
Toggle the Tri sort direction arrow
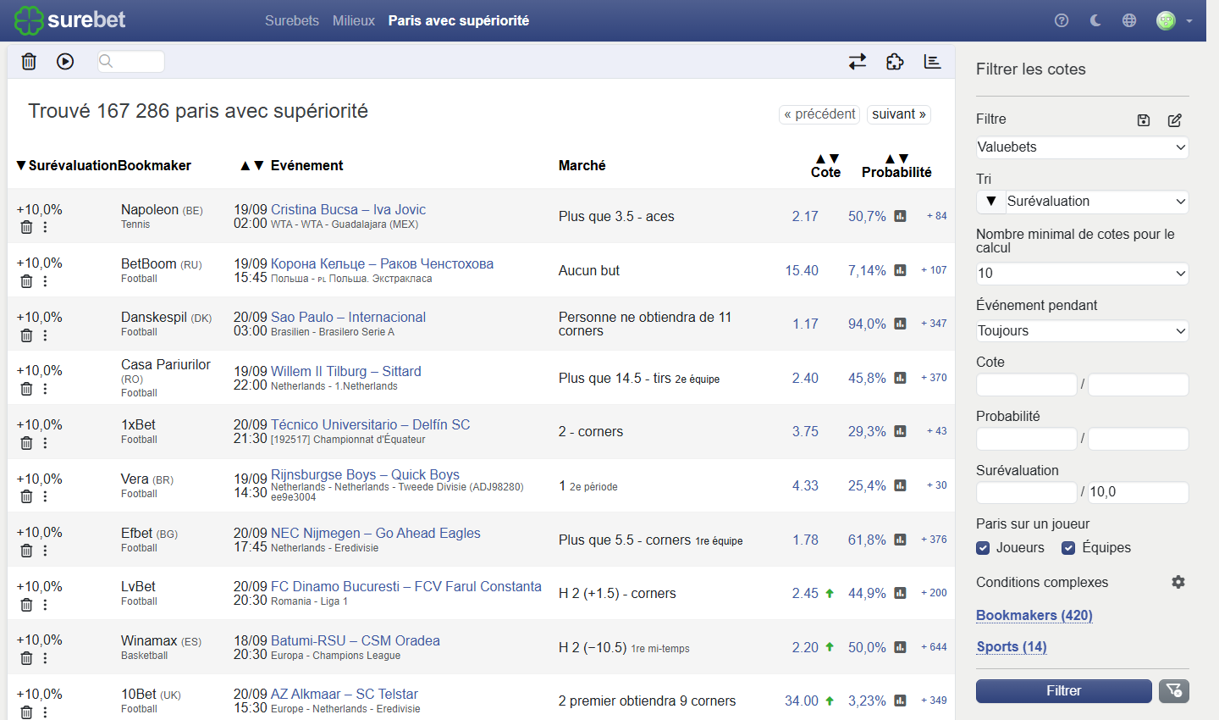990,202
